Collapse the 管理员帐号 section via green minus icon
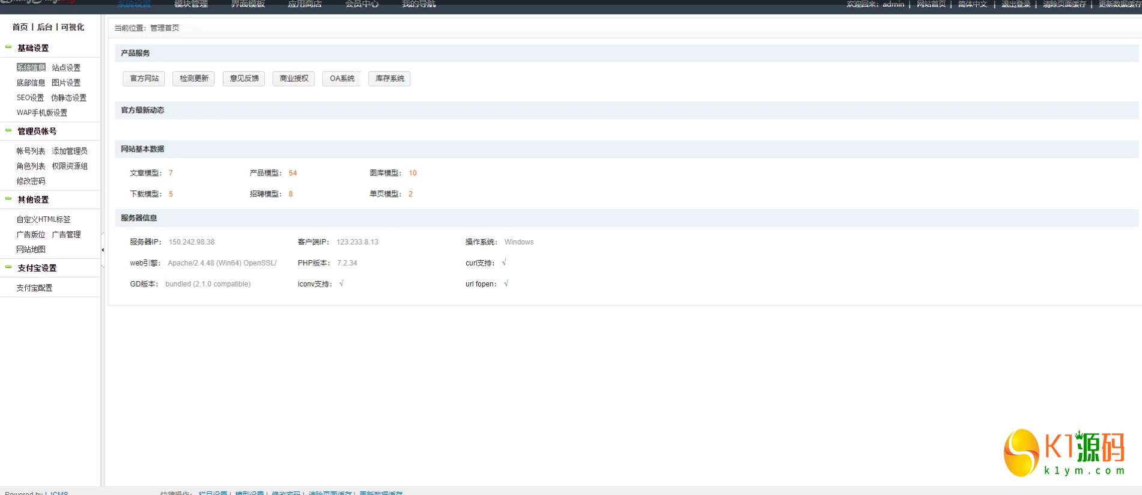The image size is (1142, 495). click(x=8, y=130)
